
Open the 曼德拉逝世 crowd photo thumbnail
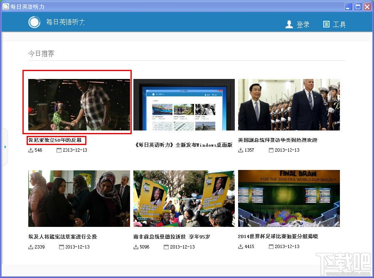coord(184,199)
